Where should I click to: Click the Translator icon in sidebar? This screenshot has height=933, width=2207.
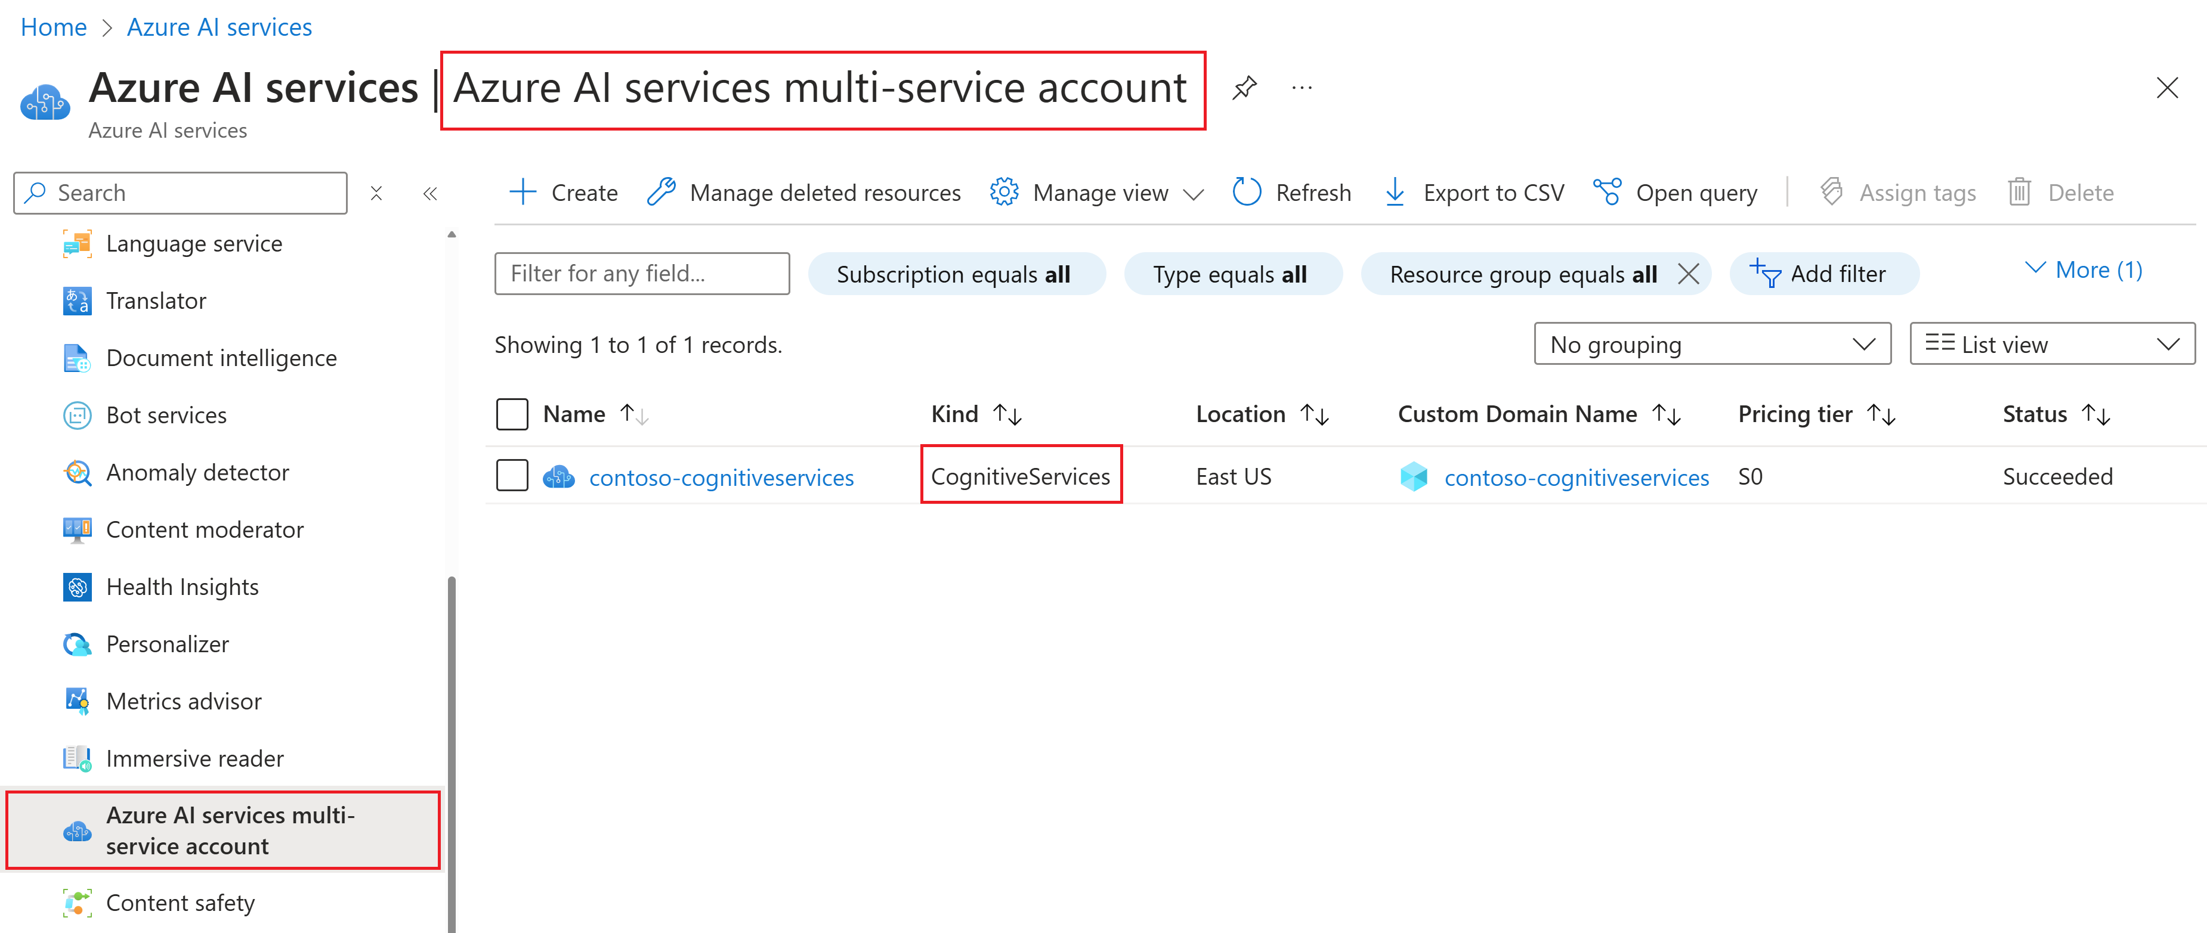(77, 301)
